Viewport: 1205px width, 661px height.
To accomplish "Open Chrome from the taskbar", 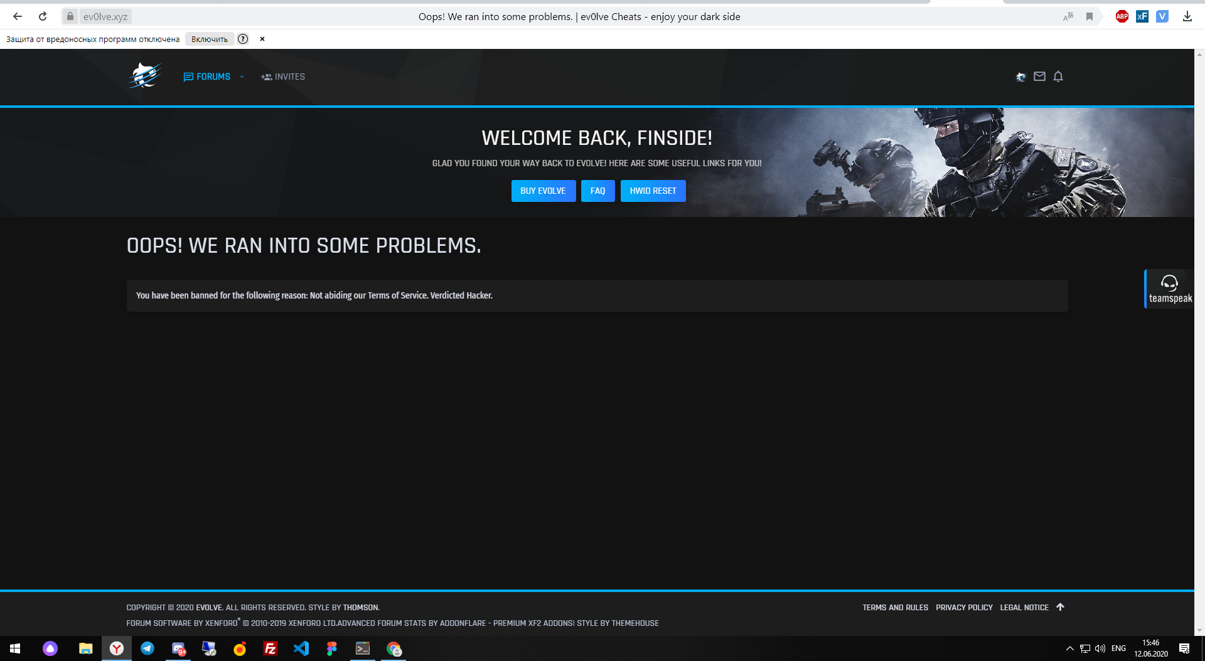I will pos(394,648).
